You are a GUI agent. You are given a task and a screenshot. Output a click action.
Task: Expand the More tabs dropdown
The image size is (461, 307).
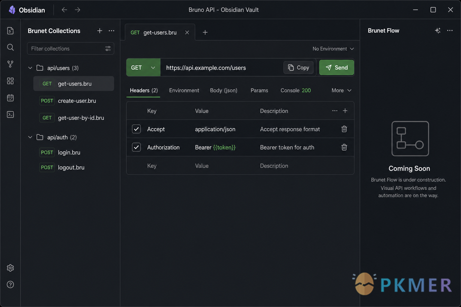click(x=341, y=90)
